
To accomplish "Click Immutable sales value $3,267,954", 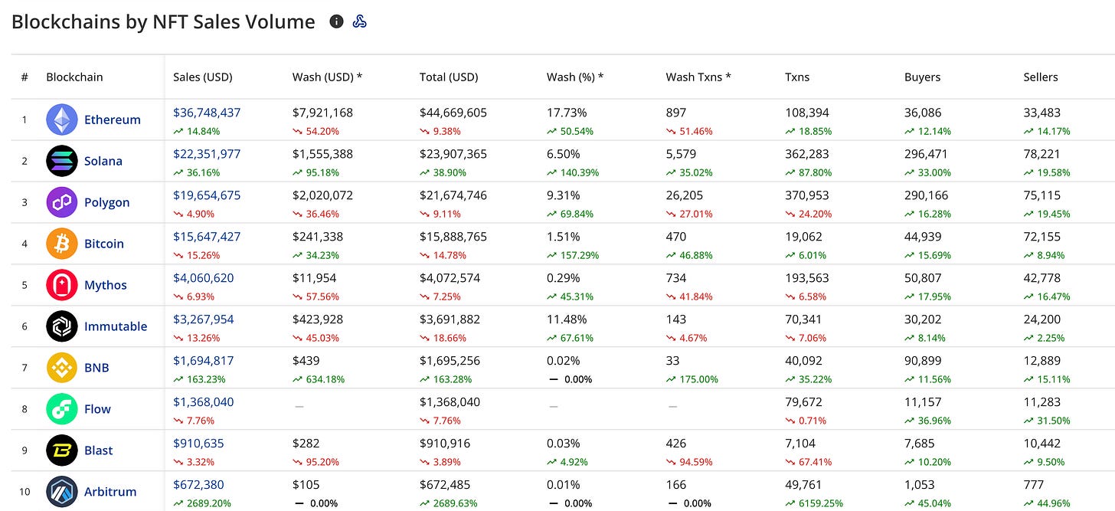I will (x=204, y=319).
